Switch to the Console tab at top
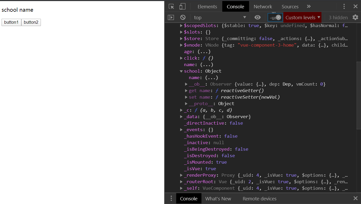 [236, 7]
